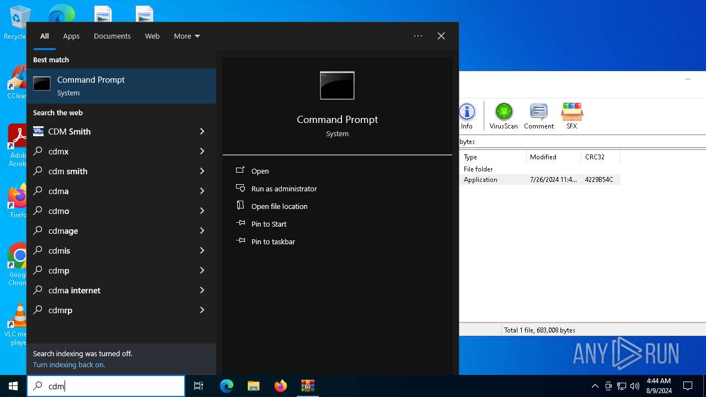Expand the cdmp suggestion arrow

[x=202, y=270]
